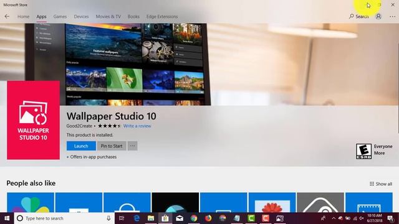Open red Camtasia recorder taskbar icon
The image size is (399, 224).
[266, 218]
